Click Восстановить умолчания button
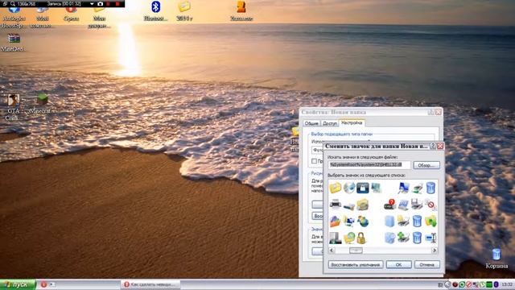The height and width of the screenshot is (290, 515). (x=356, y=265)
